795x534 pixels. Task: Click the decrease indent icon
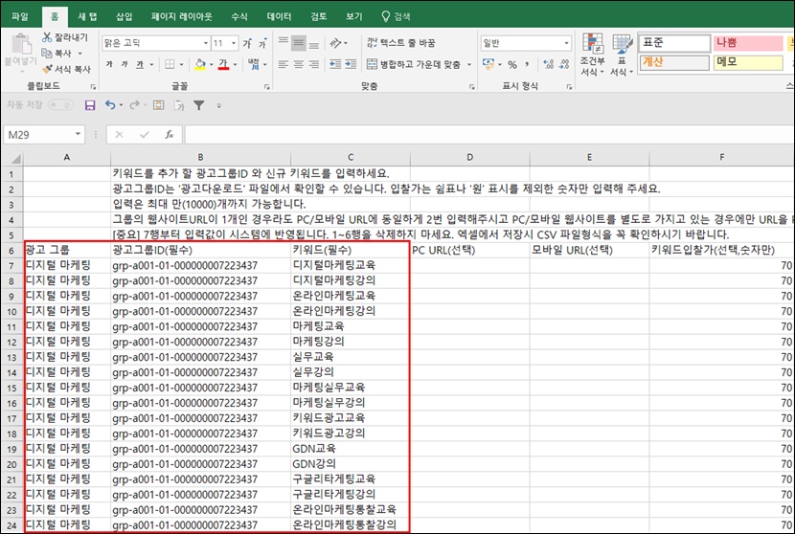point(335,64)
